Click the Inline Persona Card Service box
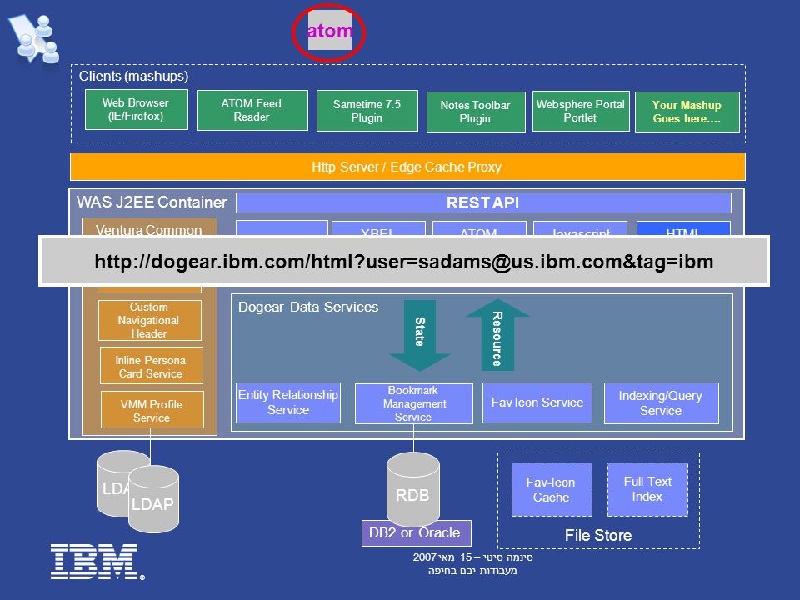 click(151, 367)
